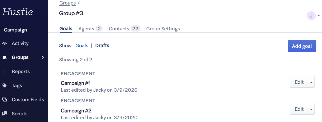The image size is (322, 122).
Task: Create a new goal with Add goal
Action: (x=302, y=46)
